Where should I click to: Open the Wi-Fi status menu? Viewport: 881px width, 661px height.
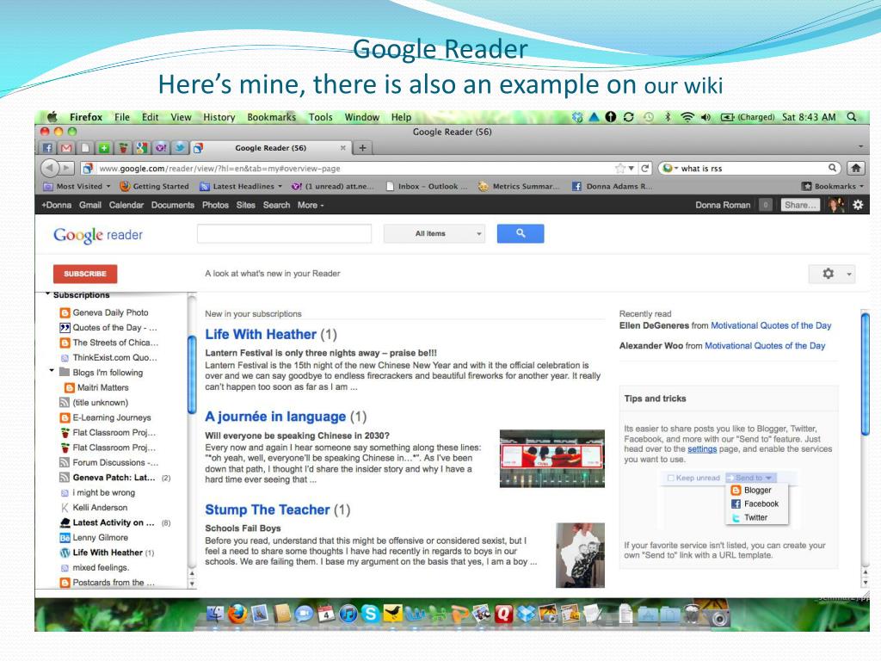[687, 117]
